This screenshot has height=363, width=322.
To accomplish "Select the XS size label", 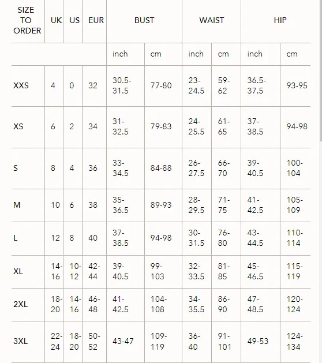I will coord(18,126).
